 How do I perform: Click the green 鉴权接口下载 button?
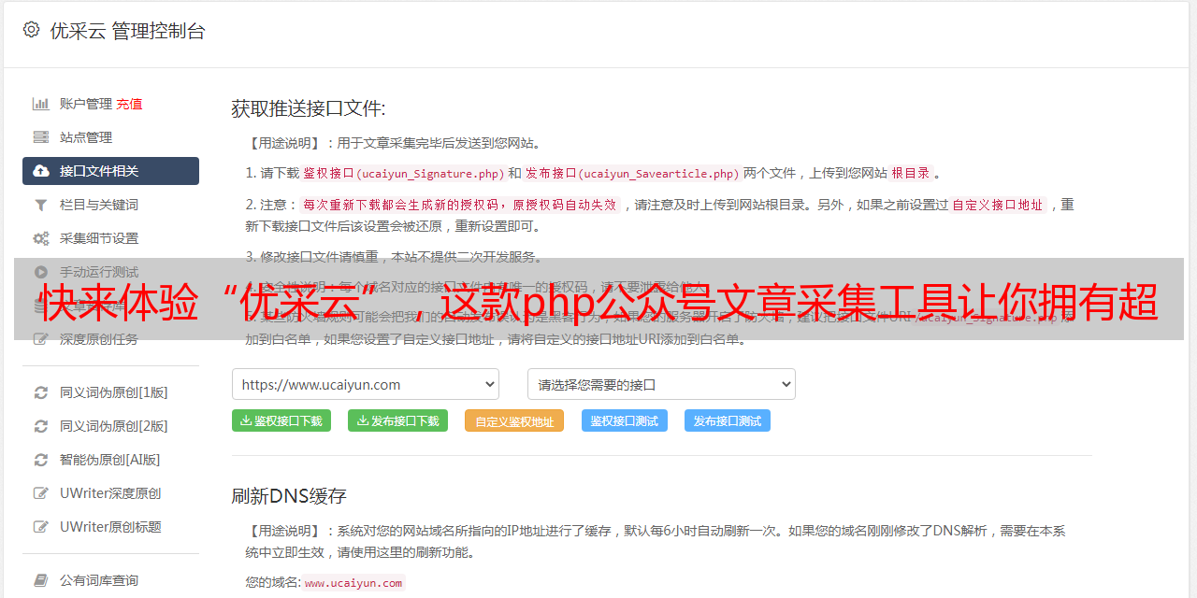coord(281,420)
